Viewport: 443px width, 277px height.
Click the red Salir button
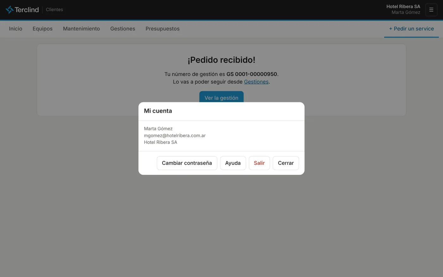coord(259,163)
